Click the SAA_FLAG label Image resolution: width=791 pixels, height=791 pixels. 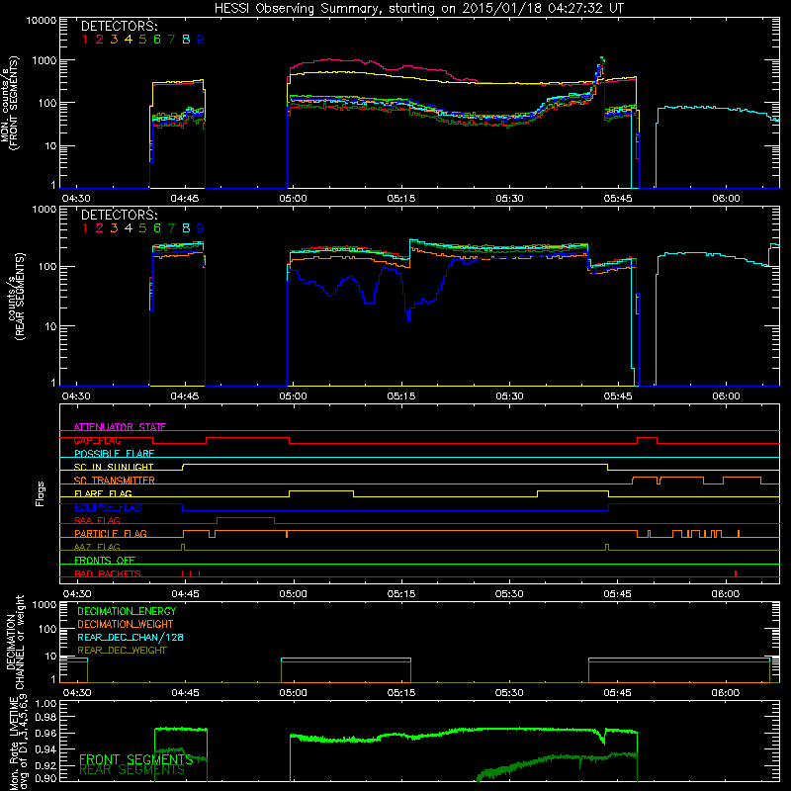97,520
